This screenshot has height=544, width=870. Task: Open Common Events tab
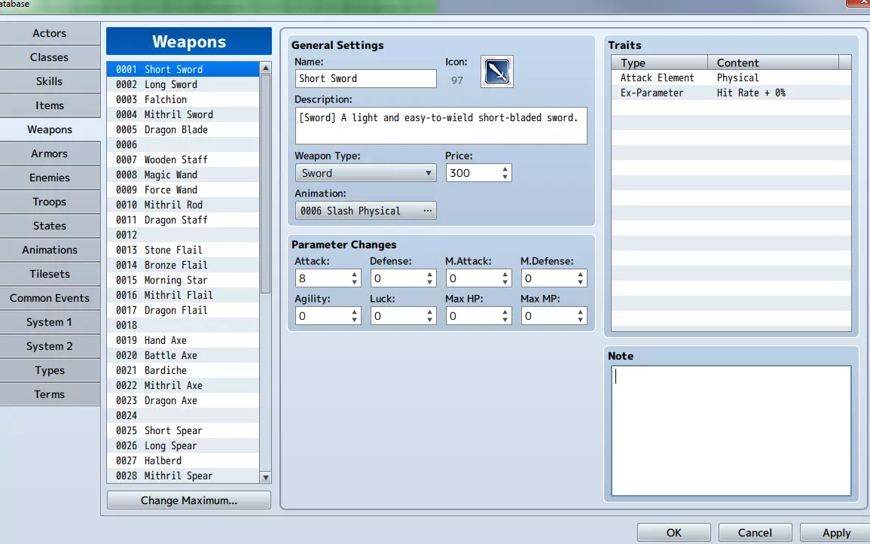[x=50, y=298]
